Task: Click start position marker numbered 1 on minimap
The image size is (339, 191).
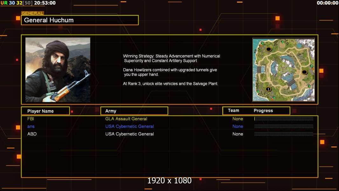Action: pos(268,89)
